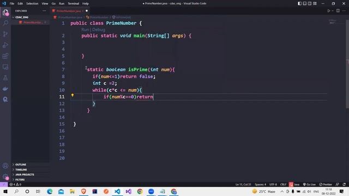Open the Accounts icon in activity bar
The image size is (349, 196).
[5, 166]
